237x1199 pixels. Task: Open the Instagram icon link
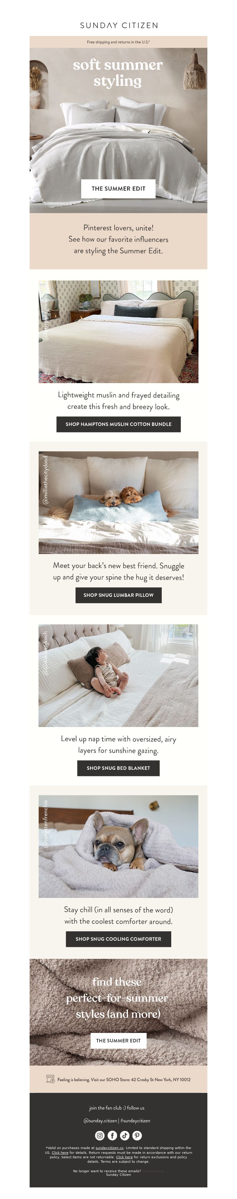[x=100, y=1135]
